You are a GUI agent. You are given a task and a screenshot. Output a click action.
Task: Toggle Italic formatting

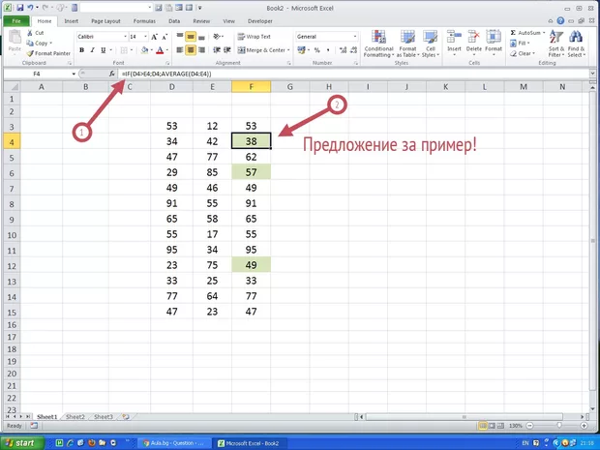[92, 50]
